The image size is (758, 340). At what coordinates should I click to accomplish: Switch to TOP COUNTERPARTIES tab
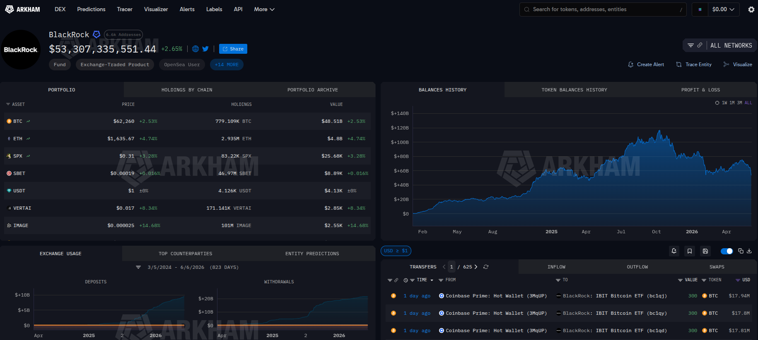pyautogui.click(x=186, y=254)
